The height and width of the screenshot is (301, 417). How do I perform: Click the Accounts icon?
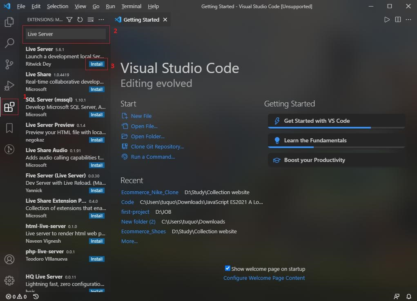(9, 259)
